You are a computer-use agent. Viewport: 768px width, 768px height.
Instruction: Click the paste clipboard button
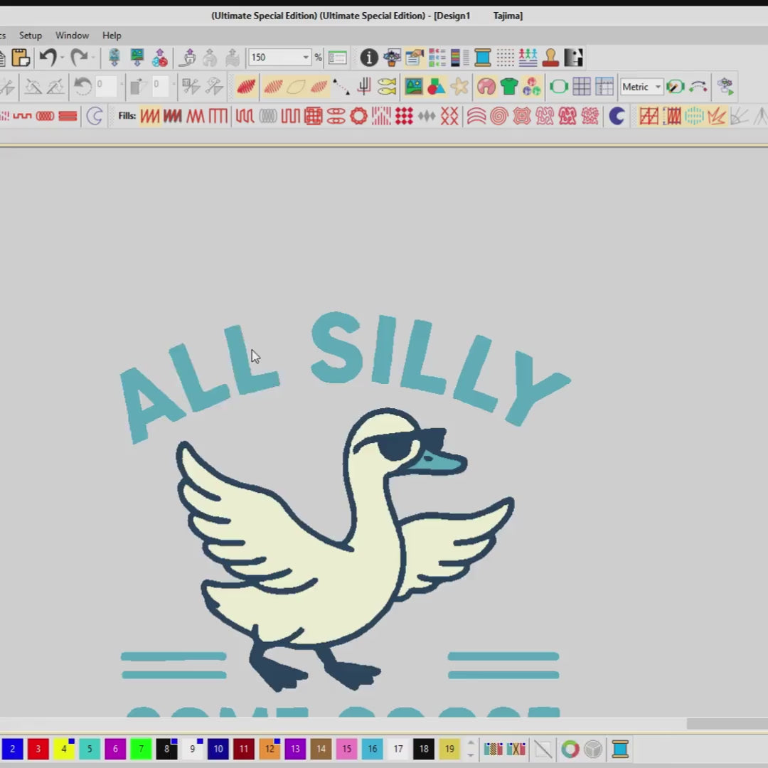point(21,58)
